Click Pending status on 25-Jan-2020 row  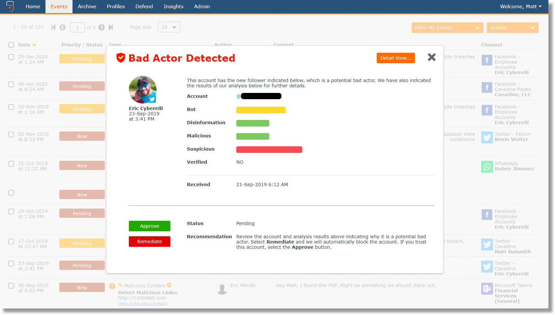(82, 59)
